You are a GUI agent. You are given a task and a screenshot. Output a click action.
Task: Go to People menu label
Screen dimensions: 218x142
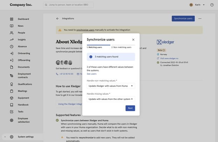pos(21,33)
